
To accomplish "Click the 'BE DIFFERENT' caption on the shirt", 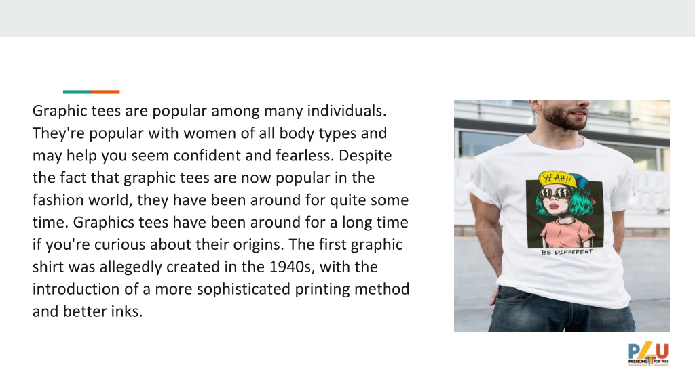I will (x=567, y=252).
